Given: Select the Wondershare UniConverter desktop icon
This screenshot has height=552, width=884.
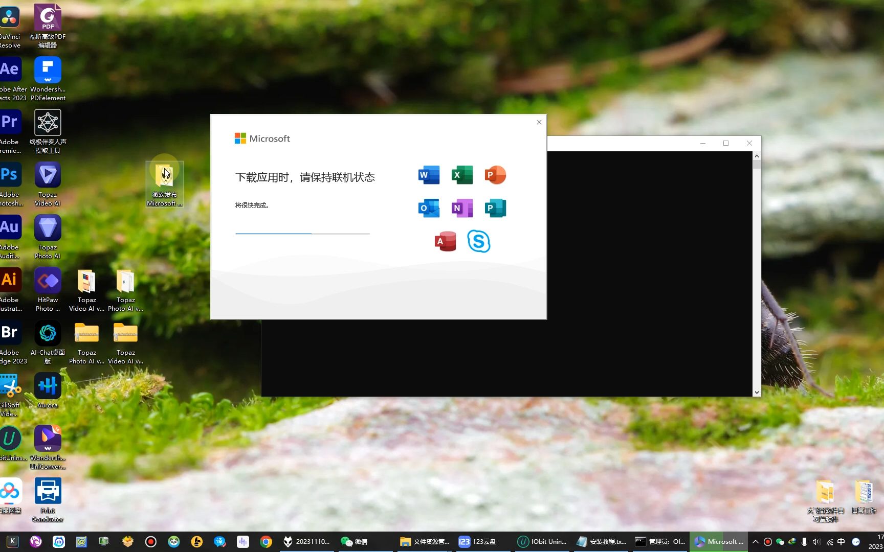Looking at the screenshot, I should [x=48, y=447].
